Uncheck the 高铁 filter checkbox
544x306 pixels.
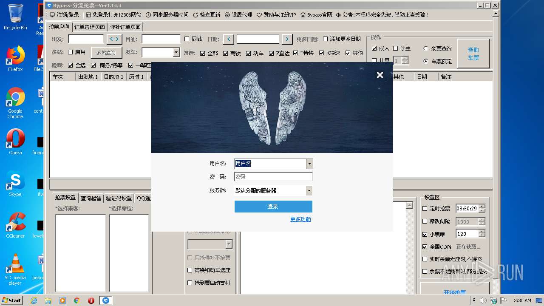(225, 53)
